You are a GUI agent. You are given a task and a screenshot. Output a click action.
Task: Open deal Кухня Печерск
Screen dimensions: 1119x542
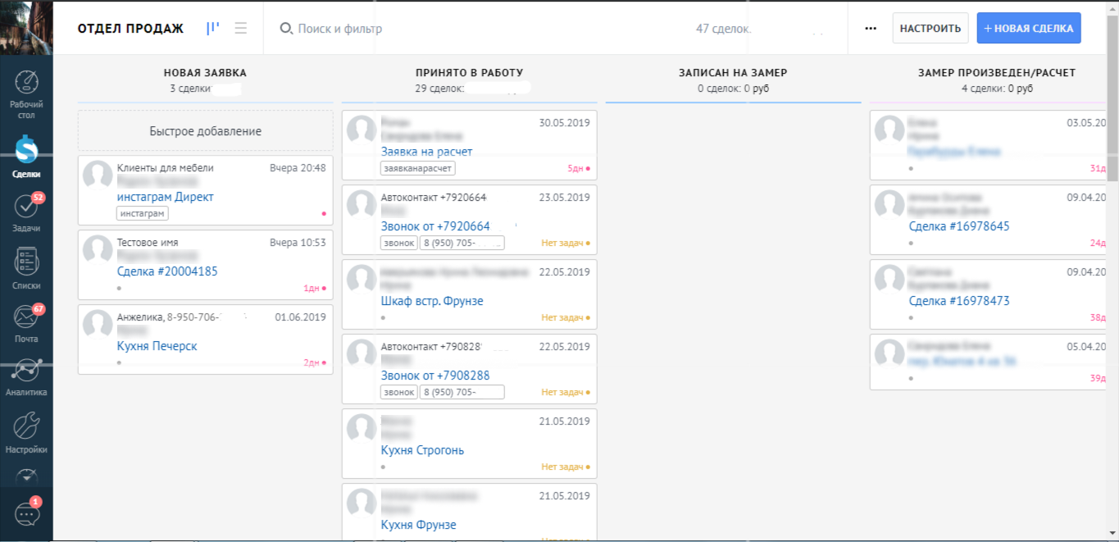click(157, 346)
